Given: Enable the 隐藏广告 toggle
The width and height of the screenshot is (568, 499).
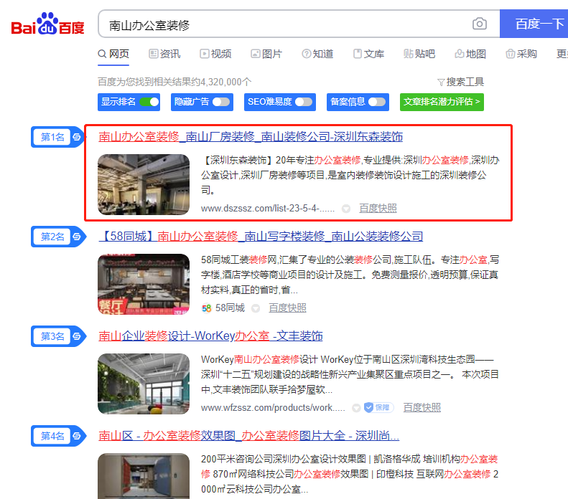Looking at the screenshot, I should [221, 102].
